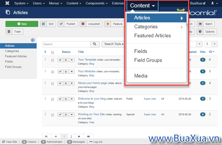
Task: Click View Site in the status bar
Action: (x=10, y=142)
